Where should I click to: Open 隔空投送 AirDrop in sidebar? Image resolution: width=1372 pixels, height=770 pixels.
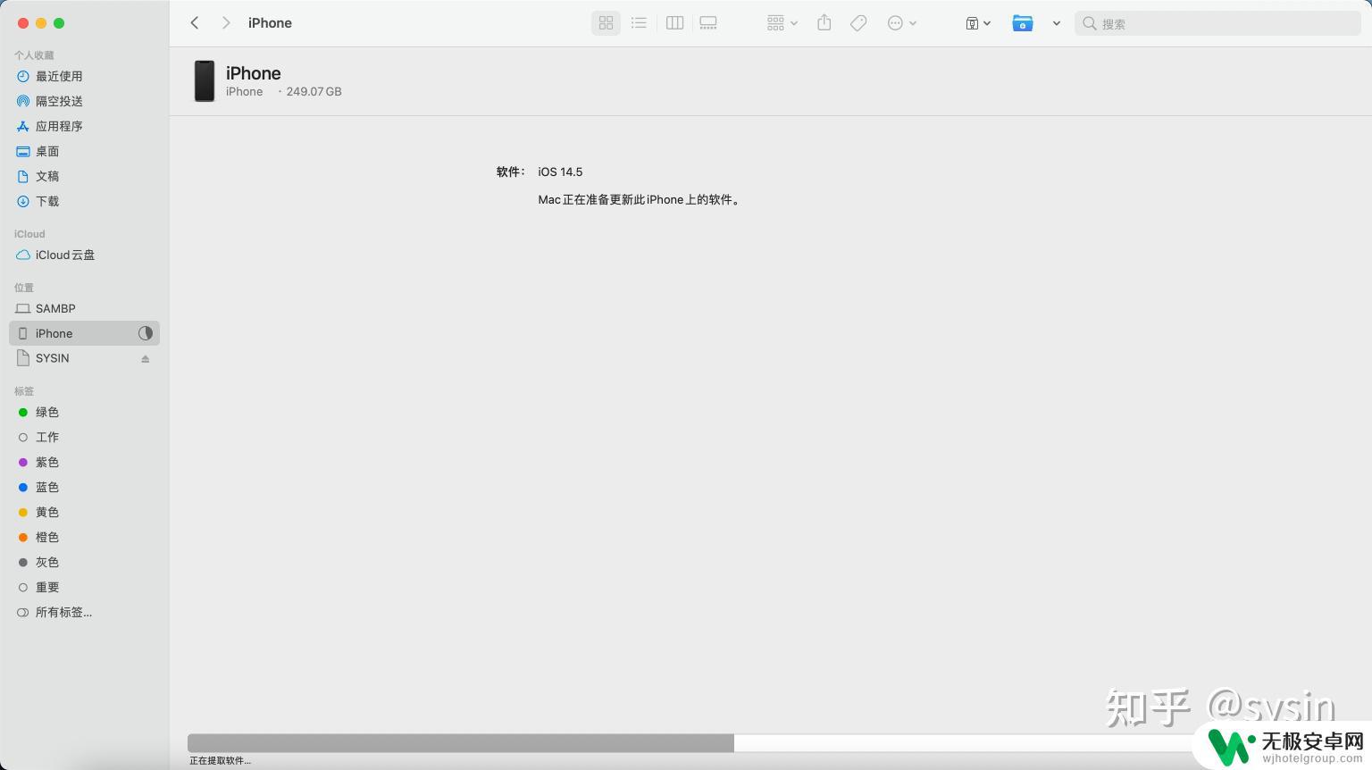point(84,101)
